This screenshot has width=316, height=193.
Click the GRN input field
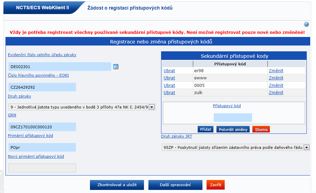pyautogui.click(x=42, y=127)
